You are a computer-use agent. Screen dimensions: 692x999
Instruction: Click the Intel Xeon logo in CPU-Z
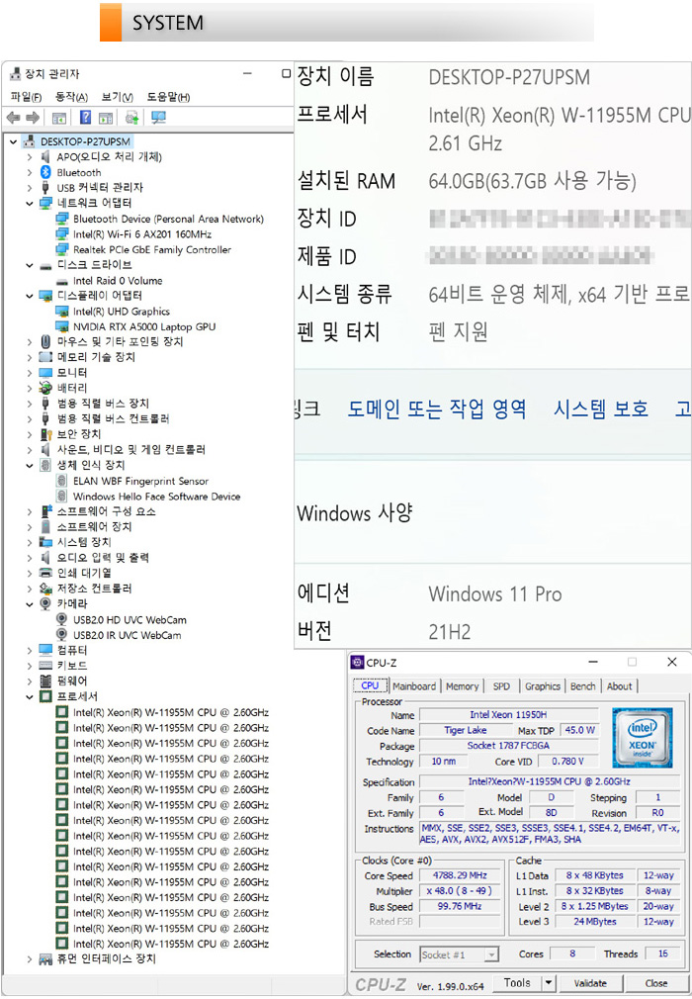coord(642,737)
